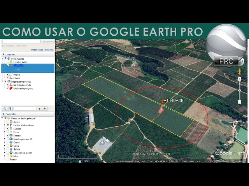
Task: Click the red ATIVIDADE placemark on map
Action: (163, 101)
